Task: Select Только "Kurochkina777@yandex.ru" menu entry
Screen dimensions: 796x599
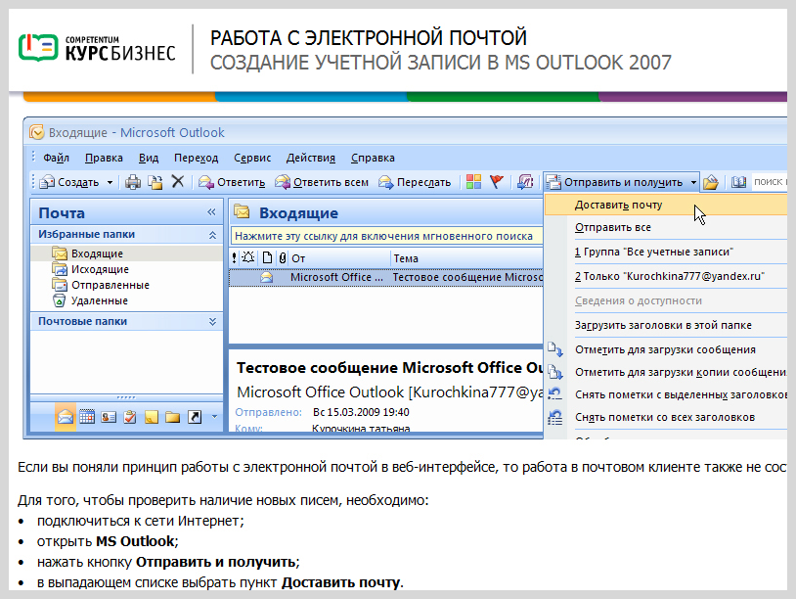Action: coord(666,276)
